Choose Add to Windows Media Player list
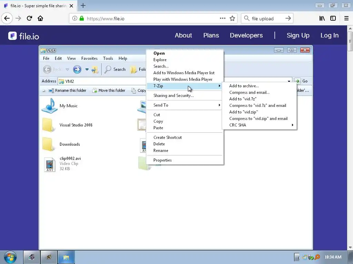 (185, 73)
